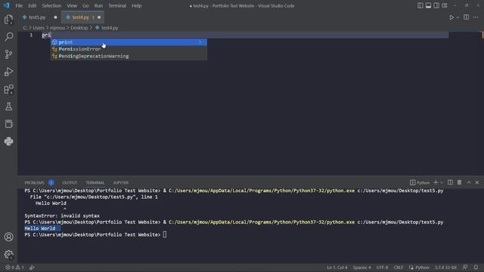
Task: Open the Run and Debug view
Action: pyautogui.click(x=8, y=72)
